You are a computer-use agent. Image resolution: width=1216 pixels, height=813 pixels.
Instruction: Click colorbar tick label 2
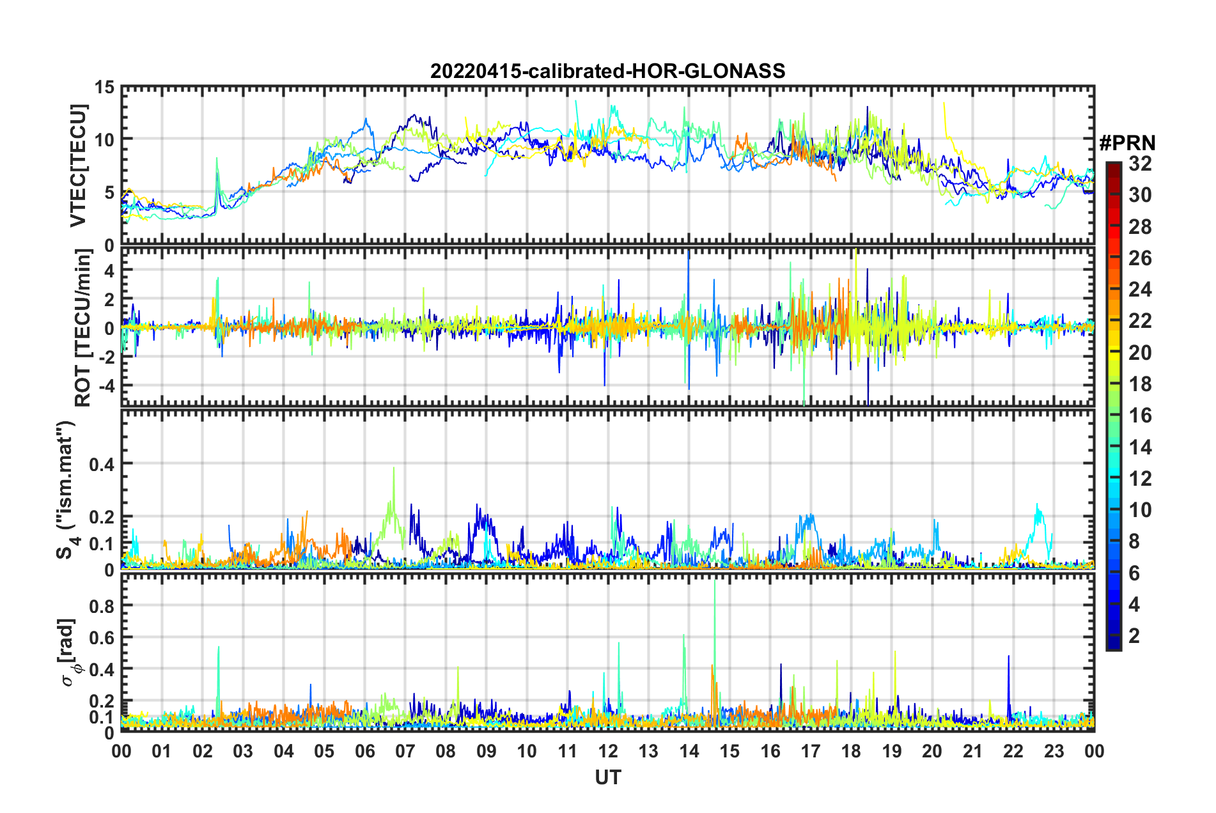[x=1134, y=635]
